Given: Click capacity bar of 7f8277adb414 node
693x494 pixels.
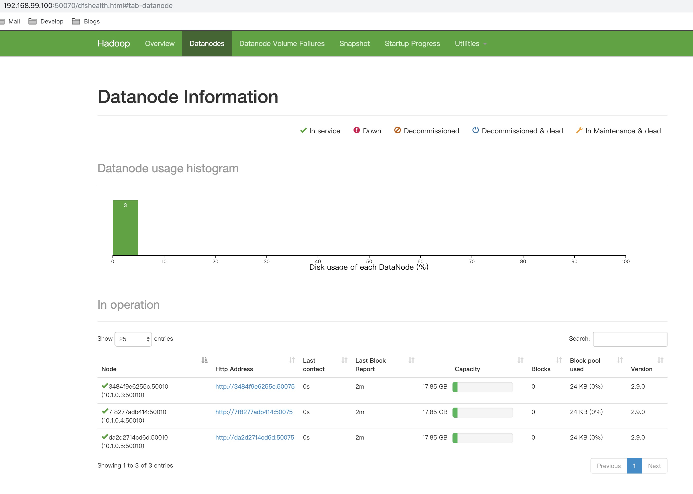Looking at the screenshot, I should (482, 412).
